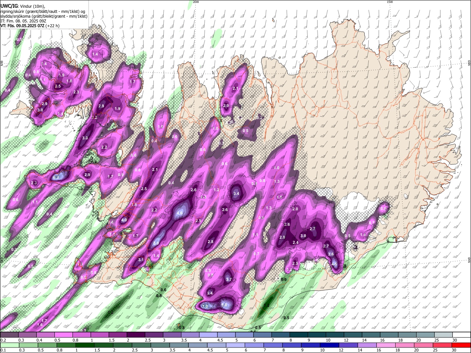
Task: Click the 'IT: Fim. 08. 05. 2025 09Z' init time
Action: point(23,21)
